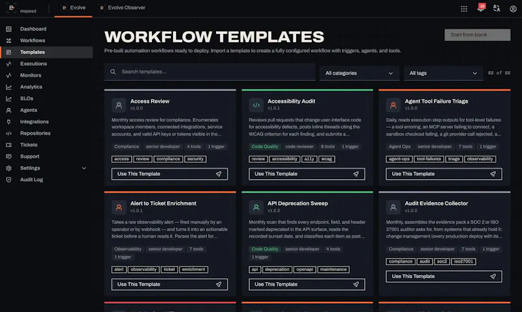The image size is (522, 312).
Task: Use This Template for Audit Evidence Collector
Action: pos(444,276)
